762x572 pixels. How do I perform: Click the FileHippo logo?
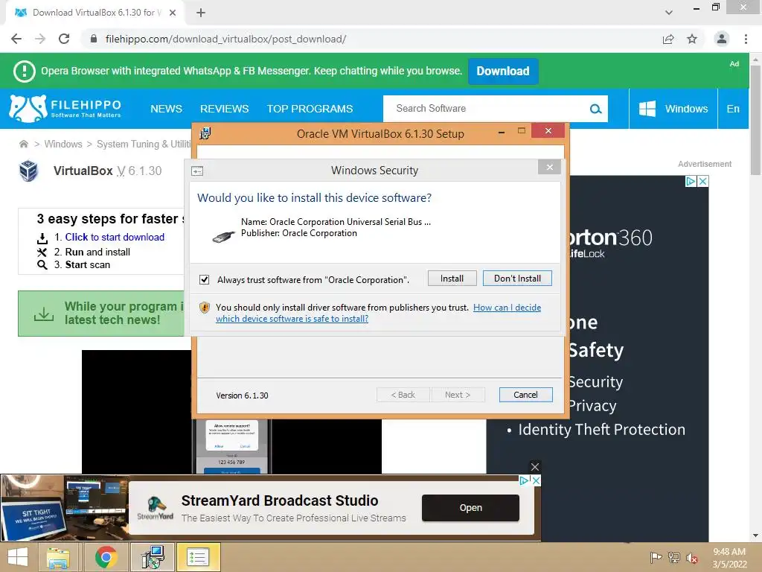click(x=65, y=109)
